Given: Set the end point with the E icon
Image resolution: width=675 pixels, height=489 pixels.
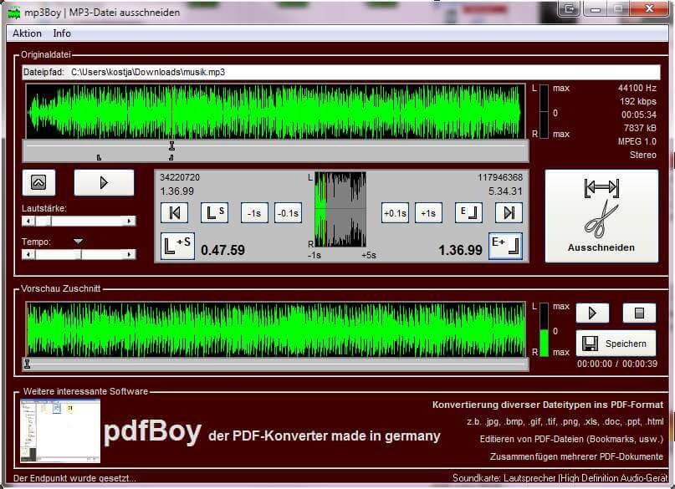Looking at the screenshot, I should tap(468, 212).
